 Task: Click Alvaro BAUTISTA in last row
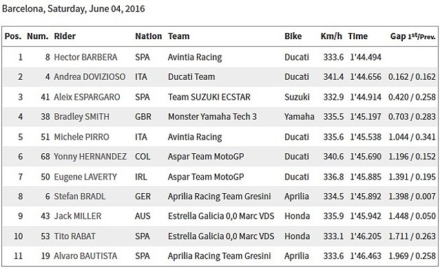[85, 256]
